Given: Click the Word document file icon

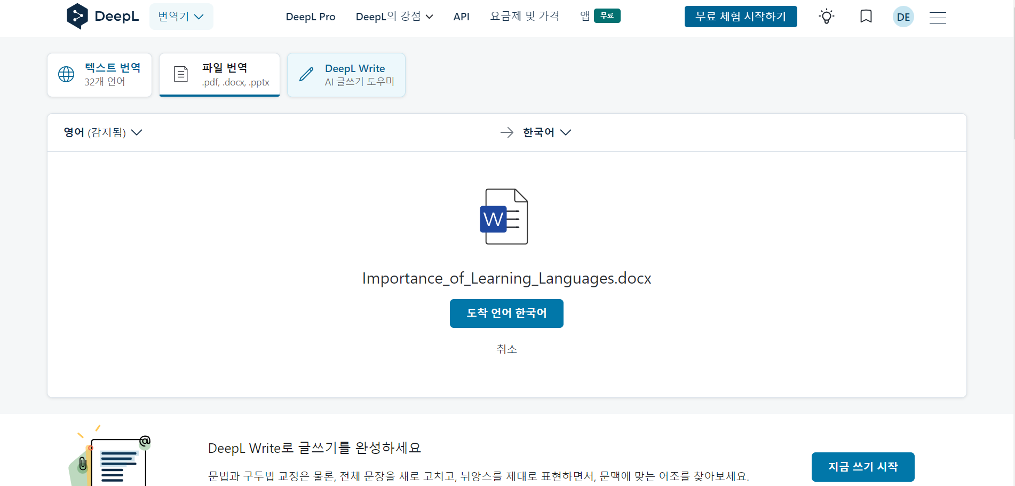Looking at the screenshot, I should pos(504,216).
